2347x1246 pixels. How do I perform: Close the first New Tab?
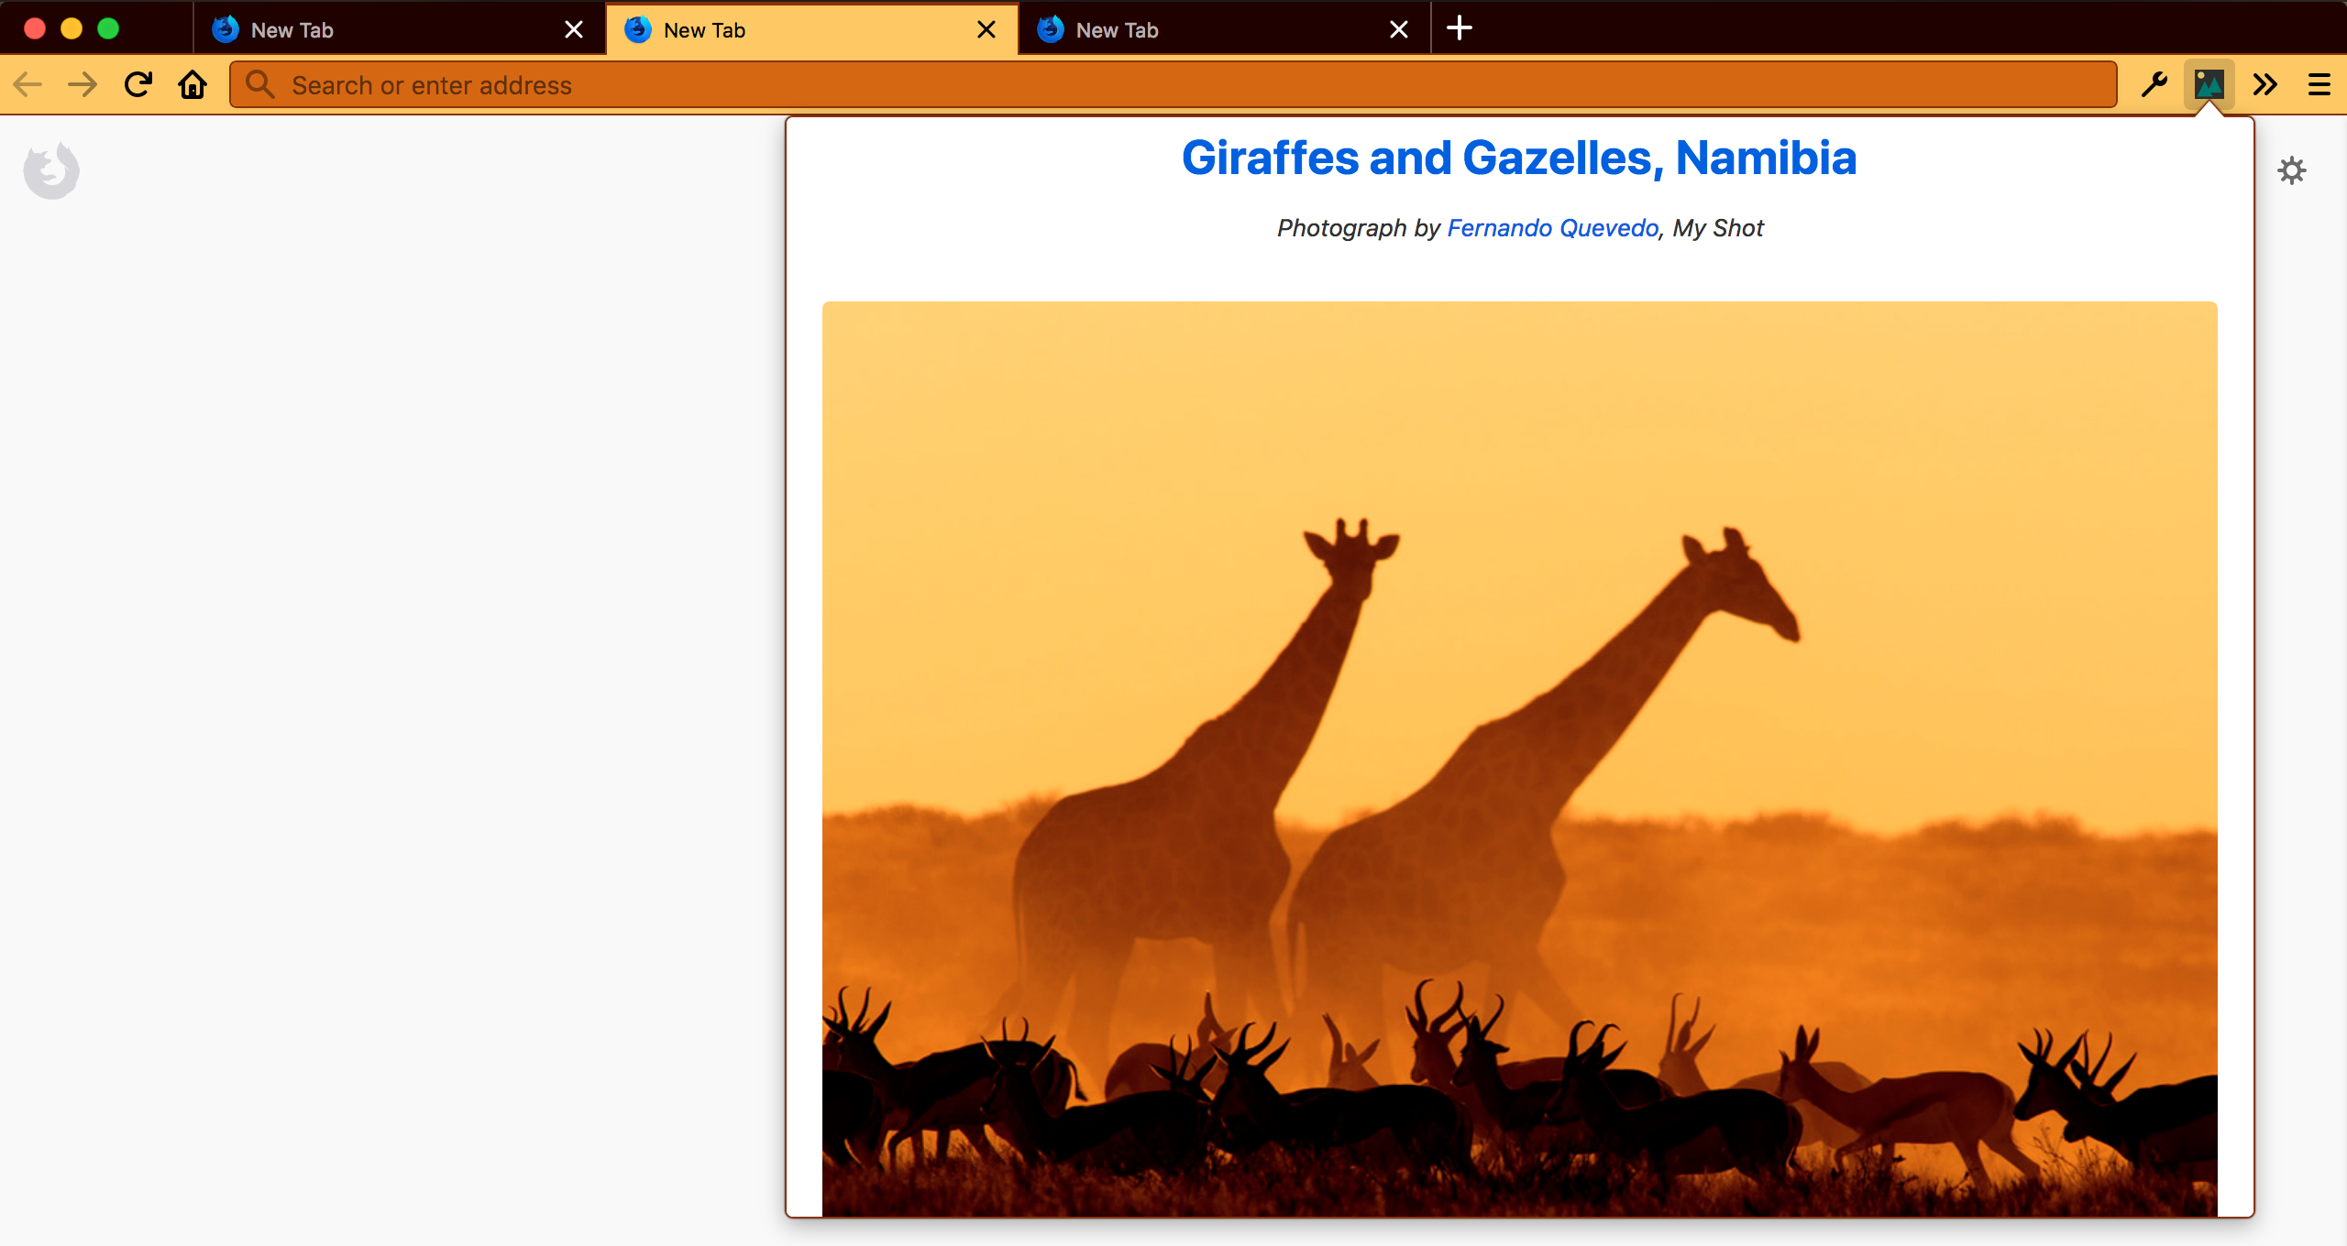pyautogui.click(x=574, y=30)
